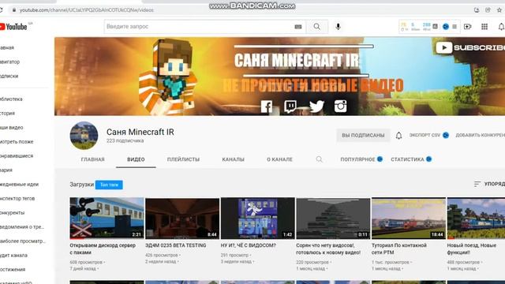Open Конкуренты in the sidebar
The height and width of the screenshot is (284, 505).
pos(13,212)
